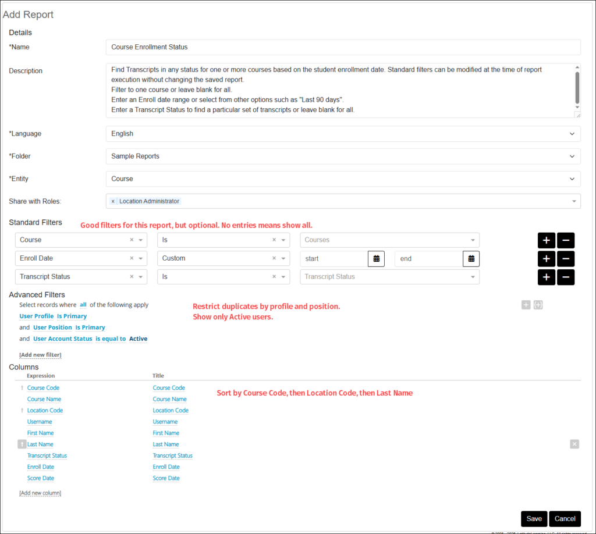The image size is (596, 534).
Task: Open the end date calendar picker
Action: click(471, 259)
